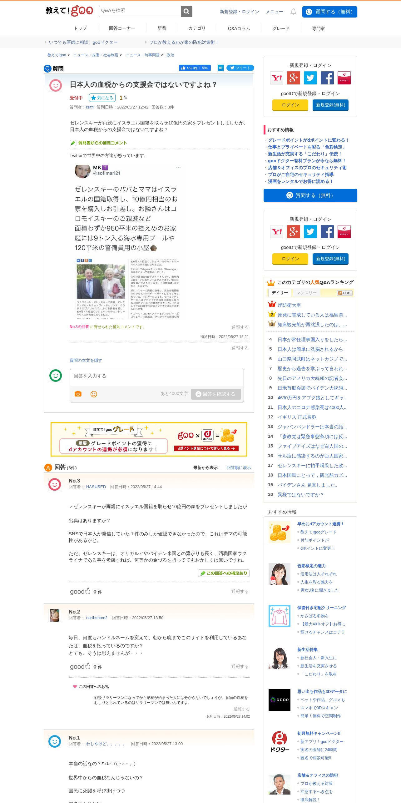Click the good thumbs-up on answer No.2
This screenshot has width=401, height=803.
click(x=80, y=666)
